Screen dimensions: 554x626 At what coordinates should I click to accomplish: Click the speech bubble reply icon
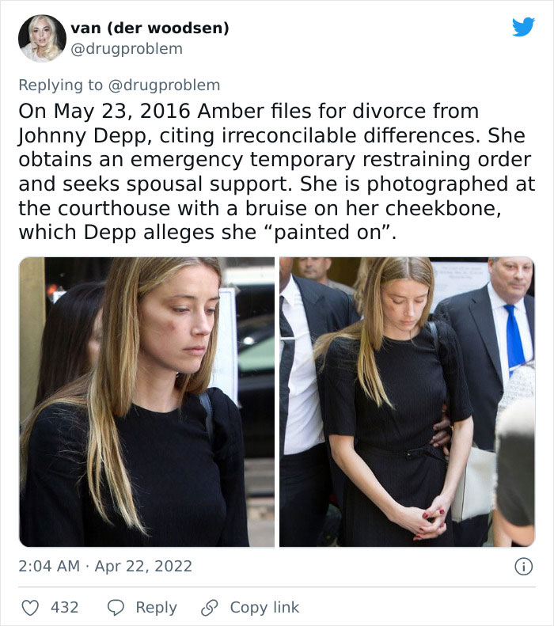click(x=116, y=608)
